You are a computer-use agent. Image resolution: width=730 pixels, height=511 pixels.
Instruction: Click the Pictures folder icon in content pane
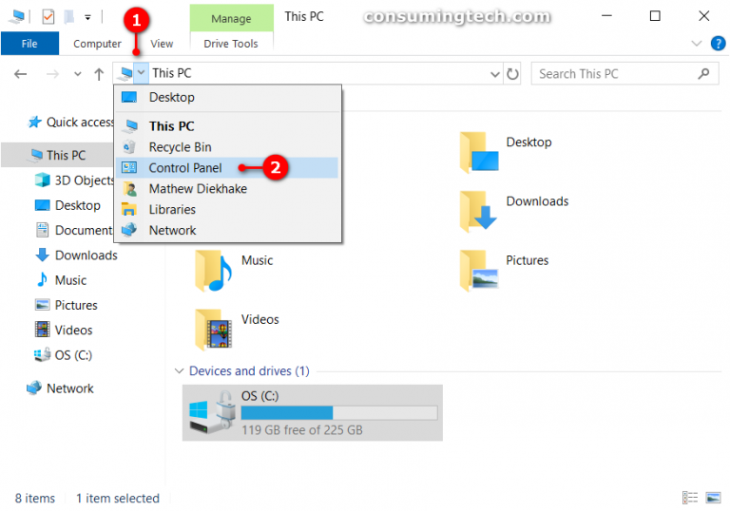click(x=479, y=271)
